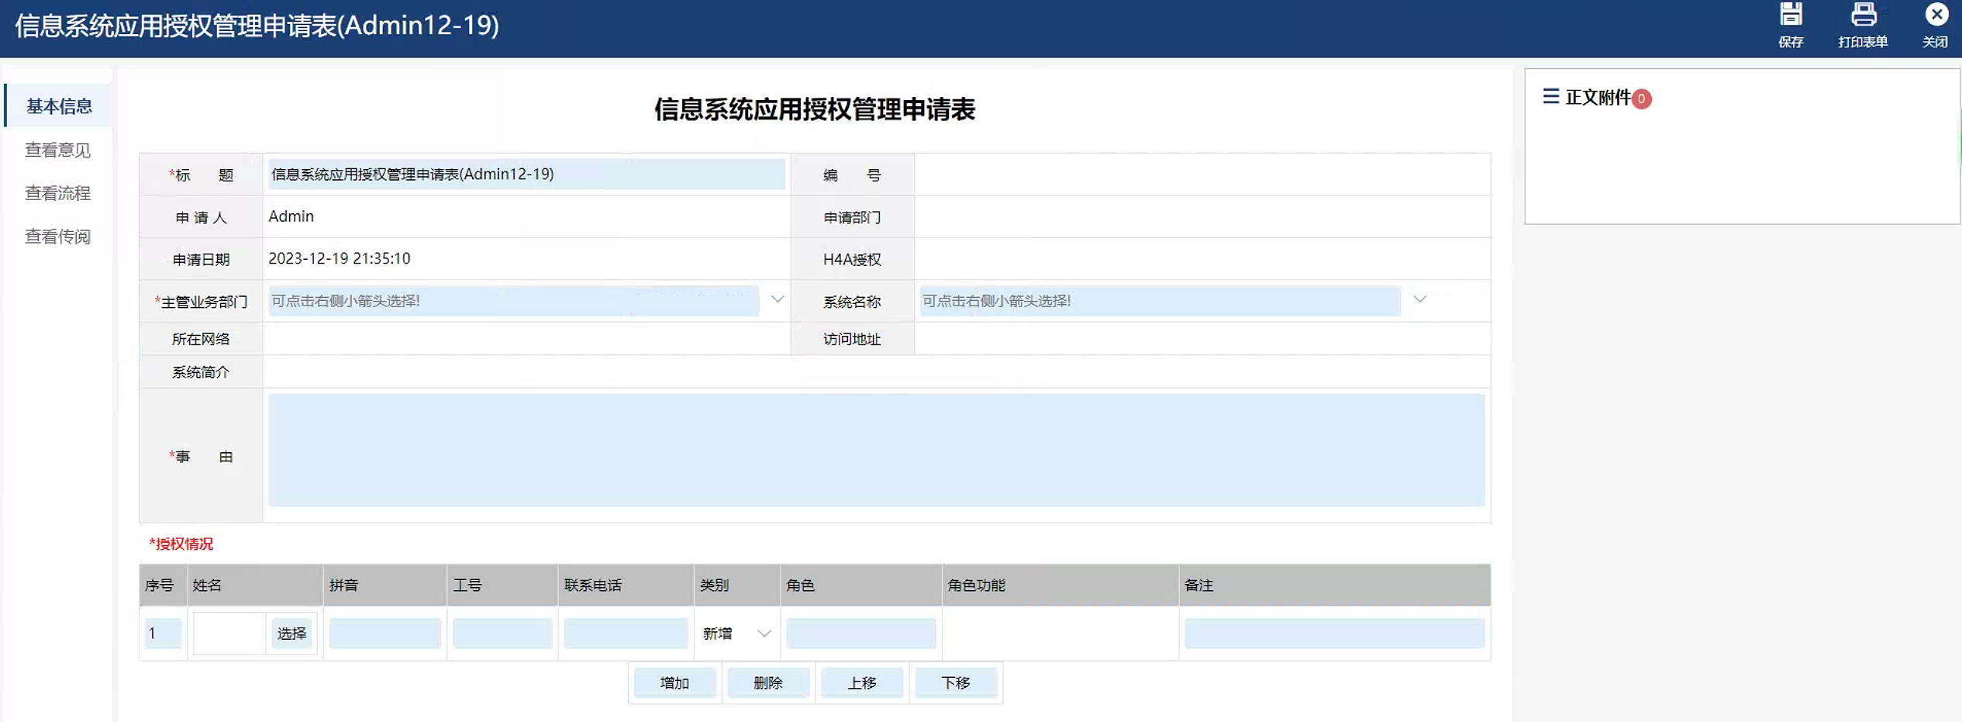Click the 保存 save icon
This screenshot has height=722, width=1962.
[1791, 16]
